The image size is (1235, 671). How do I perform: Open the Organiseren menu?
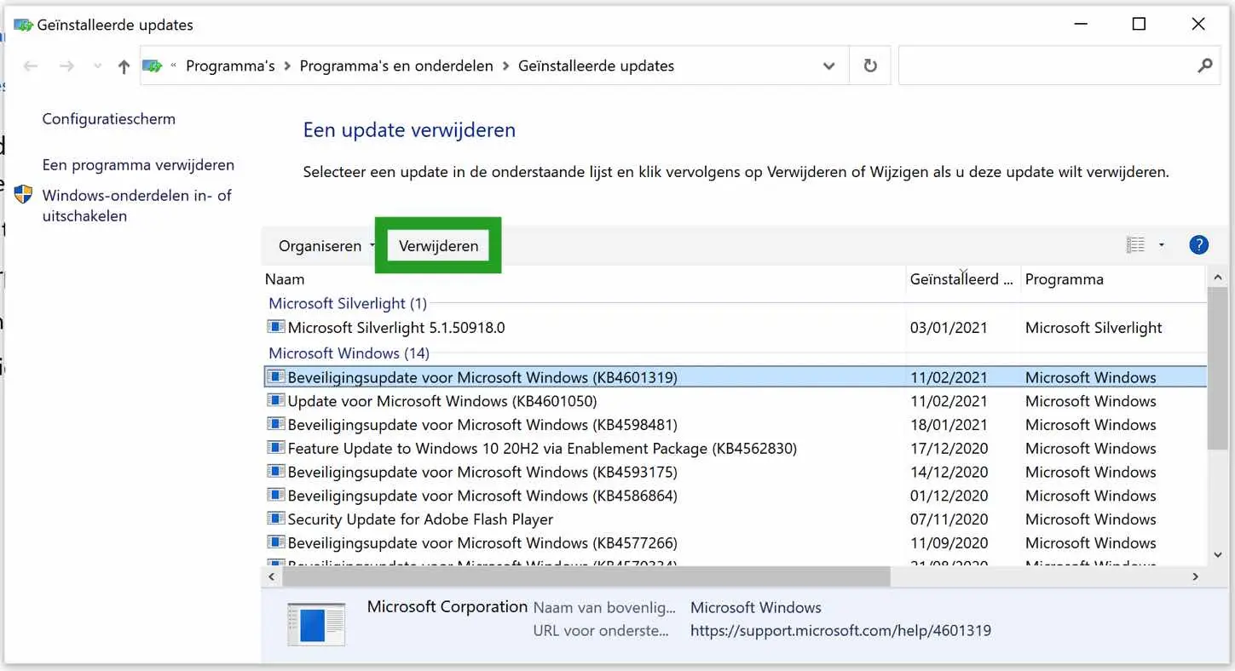(x=326, y=246)
